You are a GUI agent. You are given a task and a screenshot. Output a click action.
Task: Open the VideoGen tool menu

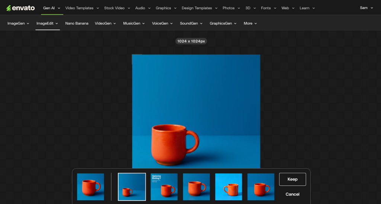105,23
